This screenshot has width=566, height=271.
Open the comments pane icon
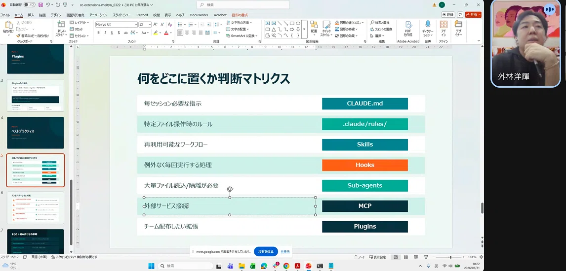[x=460, y=15]
